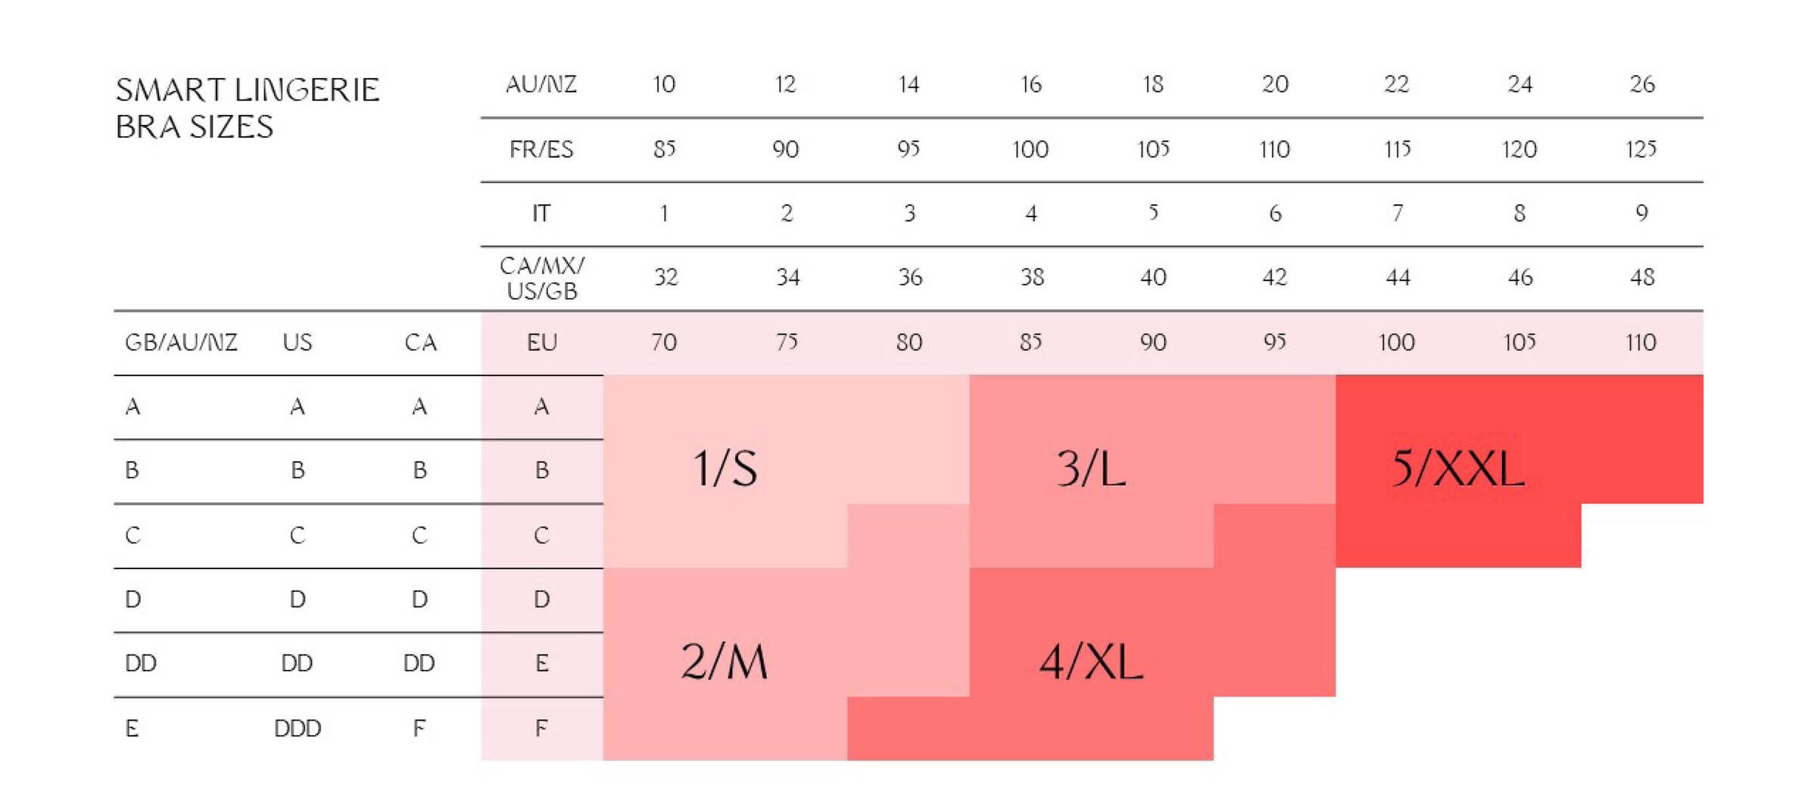This screenshot has height=791, width=1817.
Task: Click the 5/XXL red size block
Action: [x=1457, y=468]
